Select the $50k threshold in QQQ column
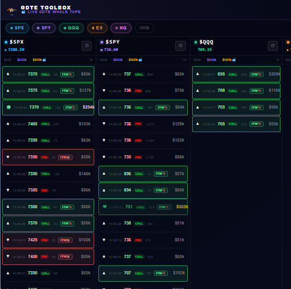Image resolution: width=291 pixels, height=289 pixels. [x=197, y=60]
